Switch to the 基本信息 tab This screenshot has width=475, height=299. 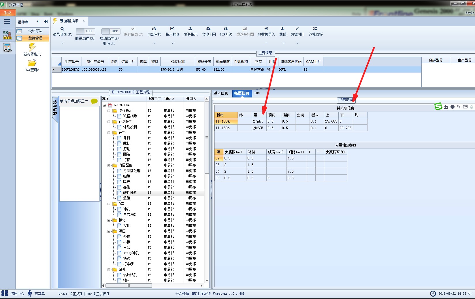coord(221,93)
